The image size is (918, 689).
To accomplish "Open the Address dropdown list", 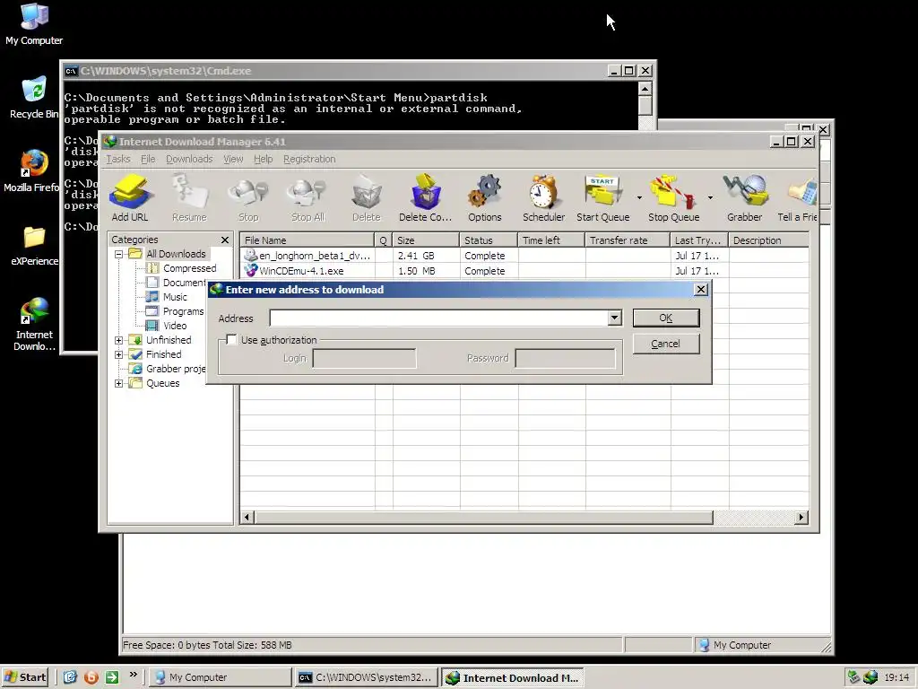I will 614,318.
